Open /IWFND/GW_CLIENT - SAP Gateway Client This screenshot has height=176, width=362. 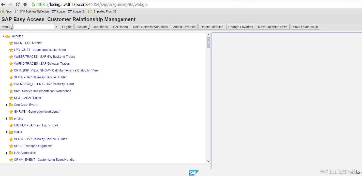point(44,84)
